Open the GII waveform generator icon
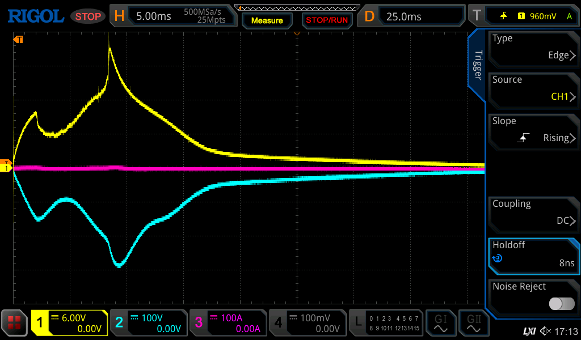The height and width of the screenshot is (340, 581). coord(473,323)
